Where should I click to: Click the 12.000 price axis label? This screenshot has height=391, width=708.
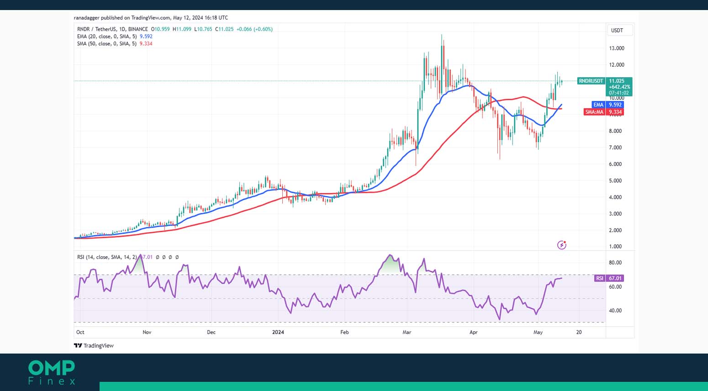pyautogui.click(x=617, y=65)
